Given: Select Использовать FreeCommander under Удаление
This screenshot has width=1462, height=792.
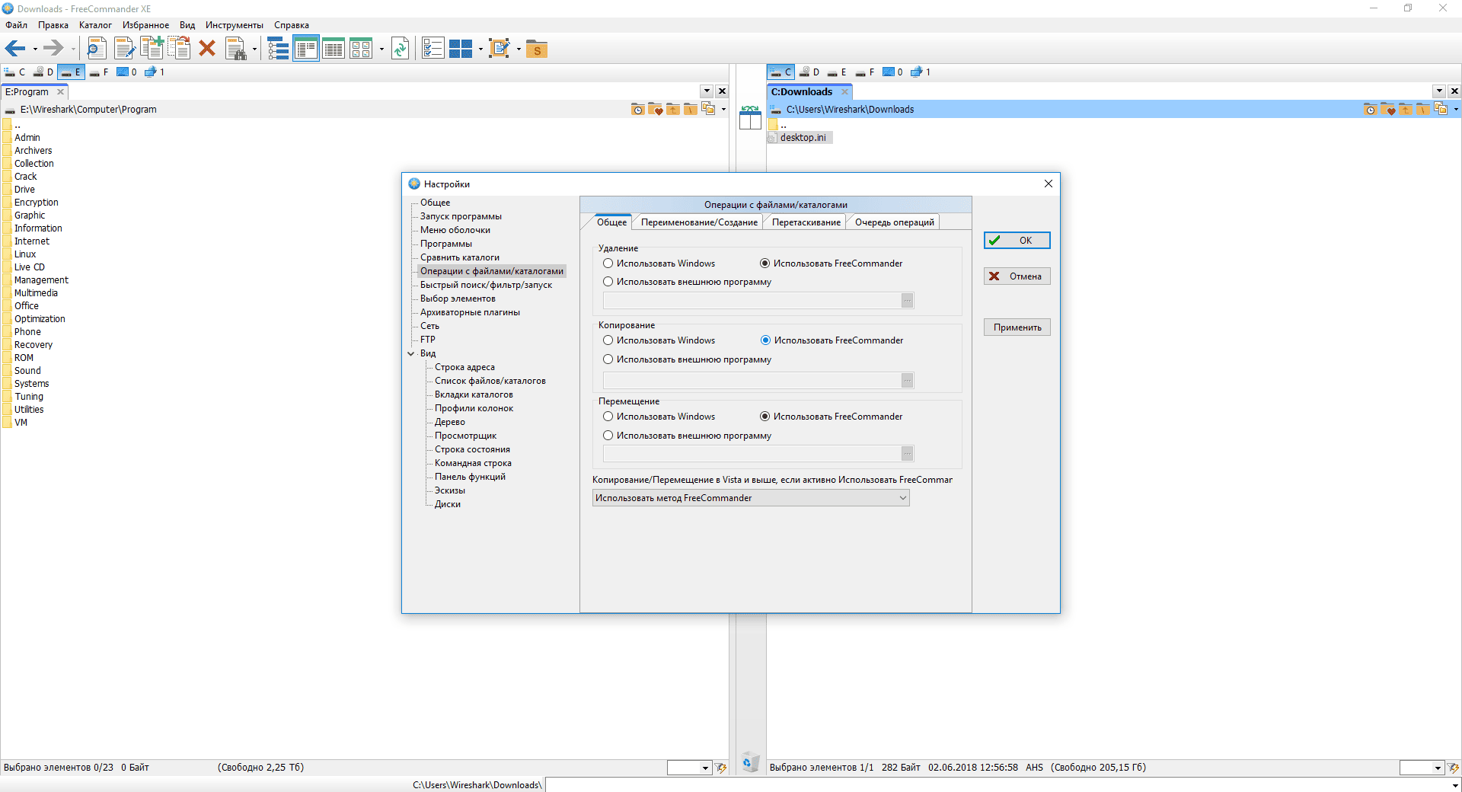Looking at the screenshot, I should click(832, 263).
